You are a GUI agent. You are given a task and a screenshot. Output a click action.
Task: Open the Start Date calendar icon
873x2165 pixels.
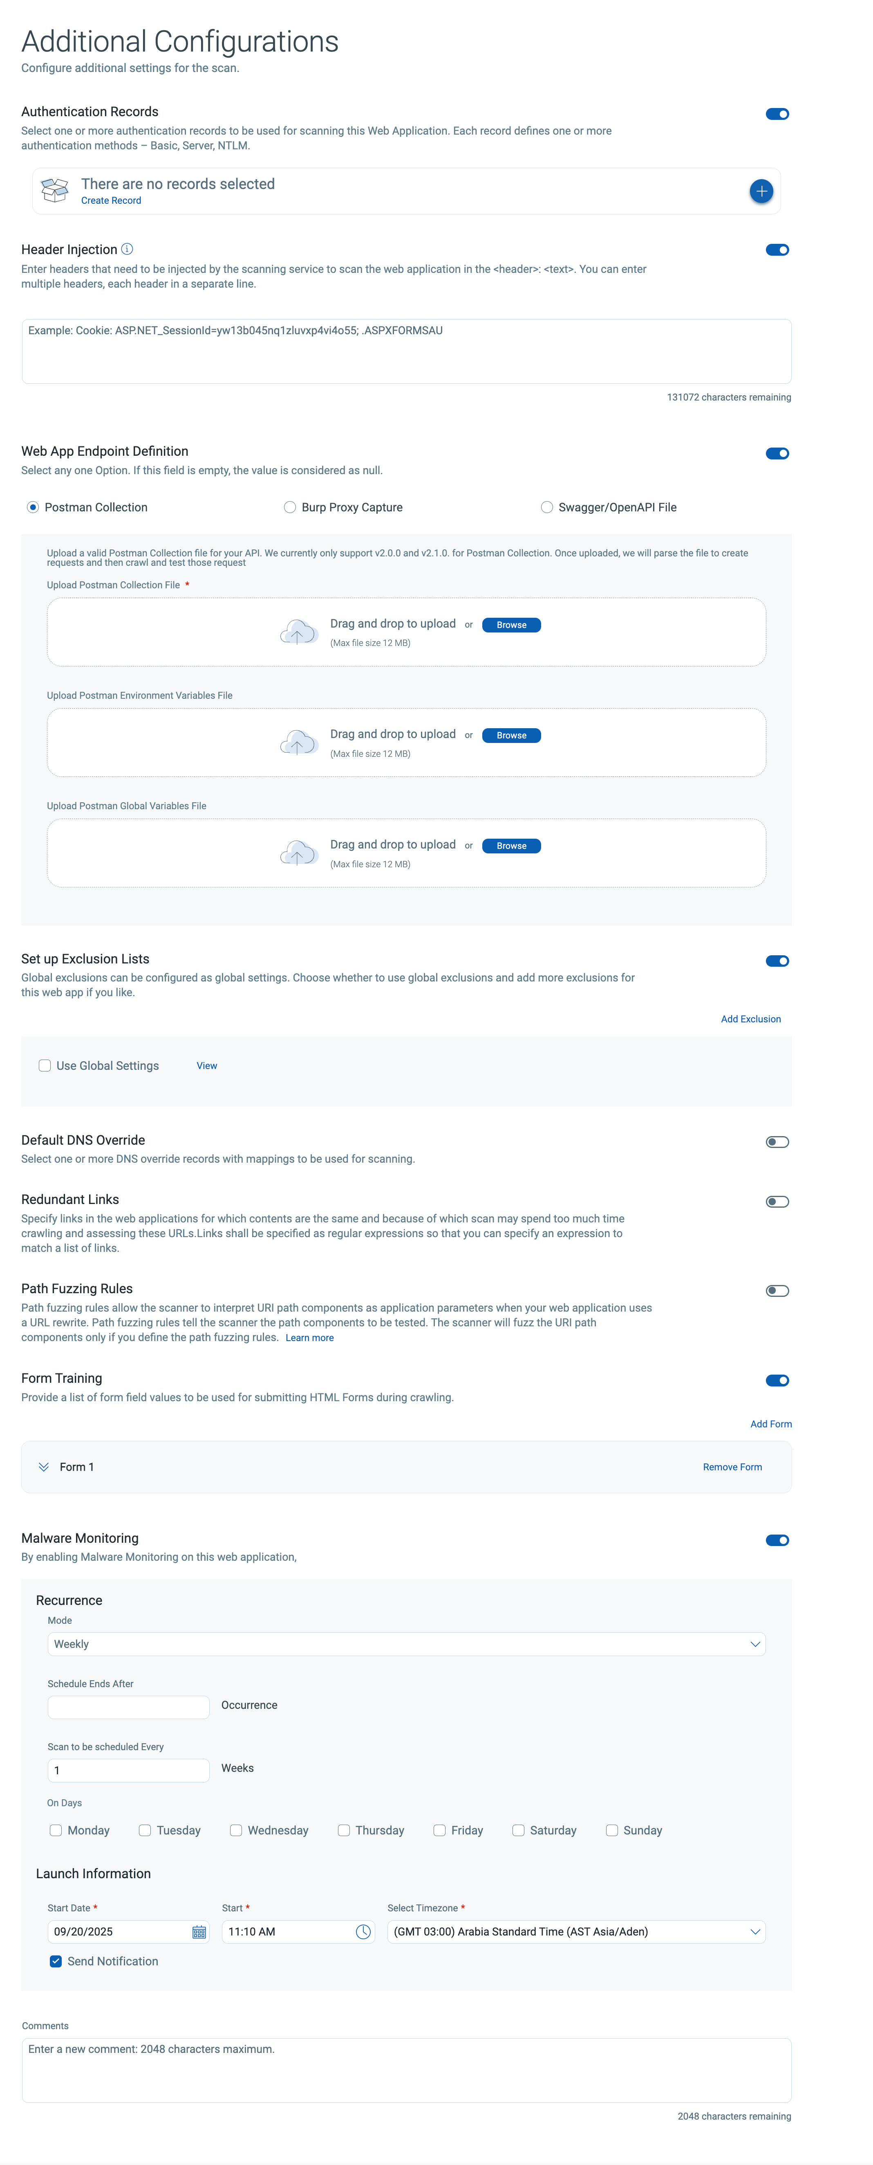click(x=199, y=1932)
